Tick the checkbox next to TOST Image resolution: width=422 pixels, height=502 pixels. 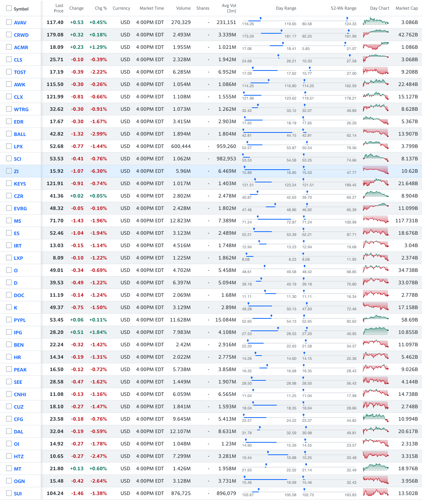click(x=9, y=72)
